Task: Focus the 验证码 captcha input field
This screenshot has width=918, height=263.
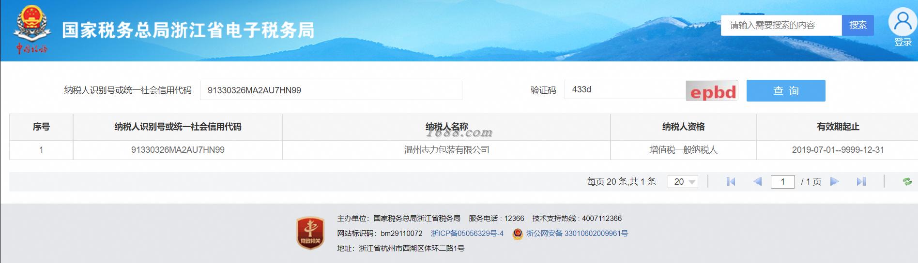Action: coord(625,90)
